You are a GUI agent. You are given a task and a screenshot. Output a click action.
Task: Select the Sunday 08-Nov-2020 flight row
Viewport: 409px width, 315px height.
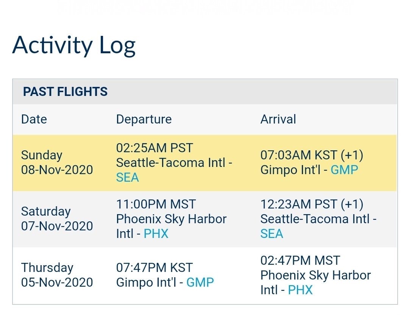pyautogui.click(x=205, y=163)
